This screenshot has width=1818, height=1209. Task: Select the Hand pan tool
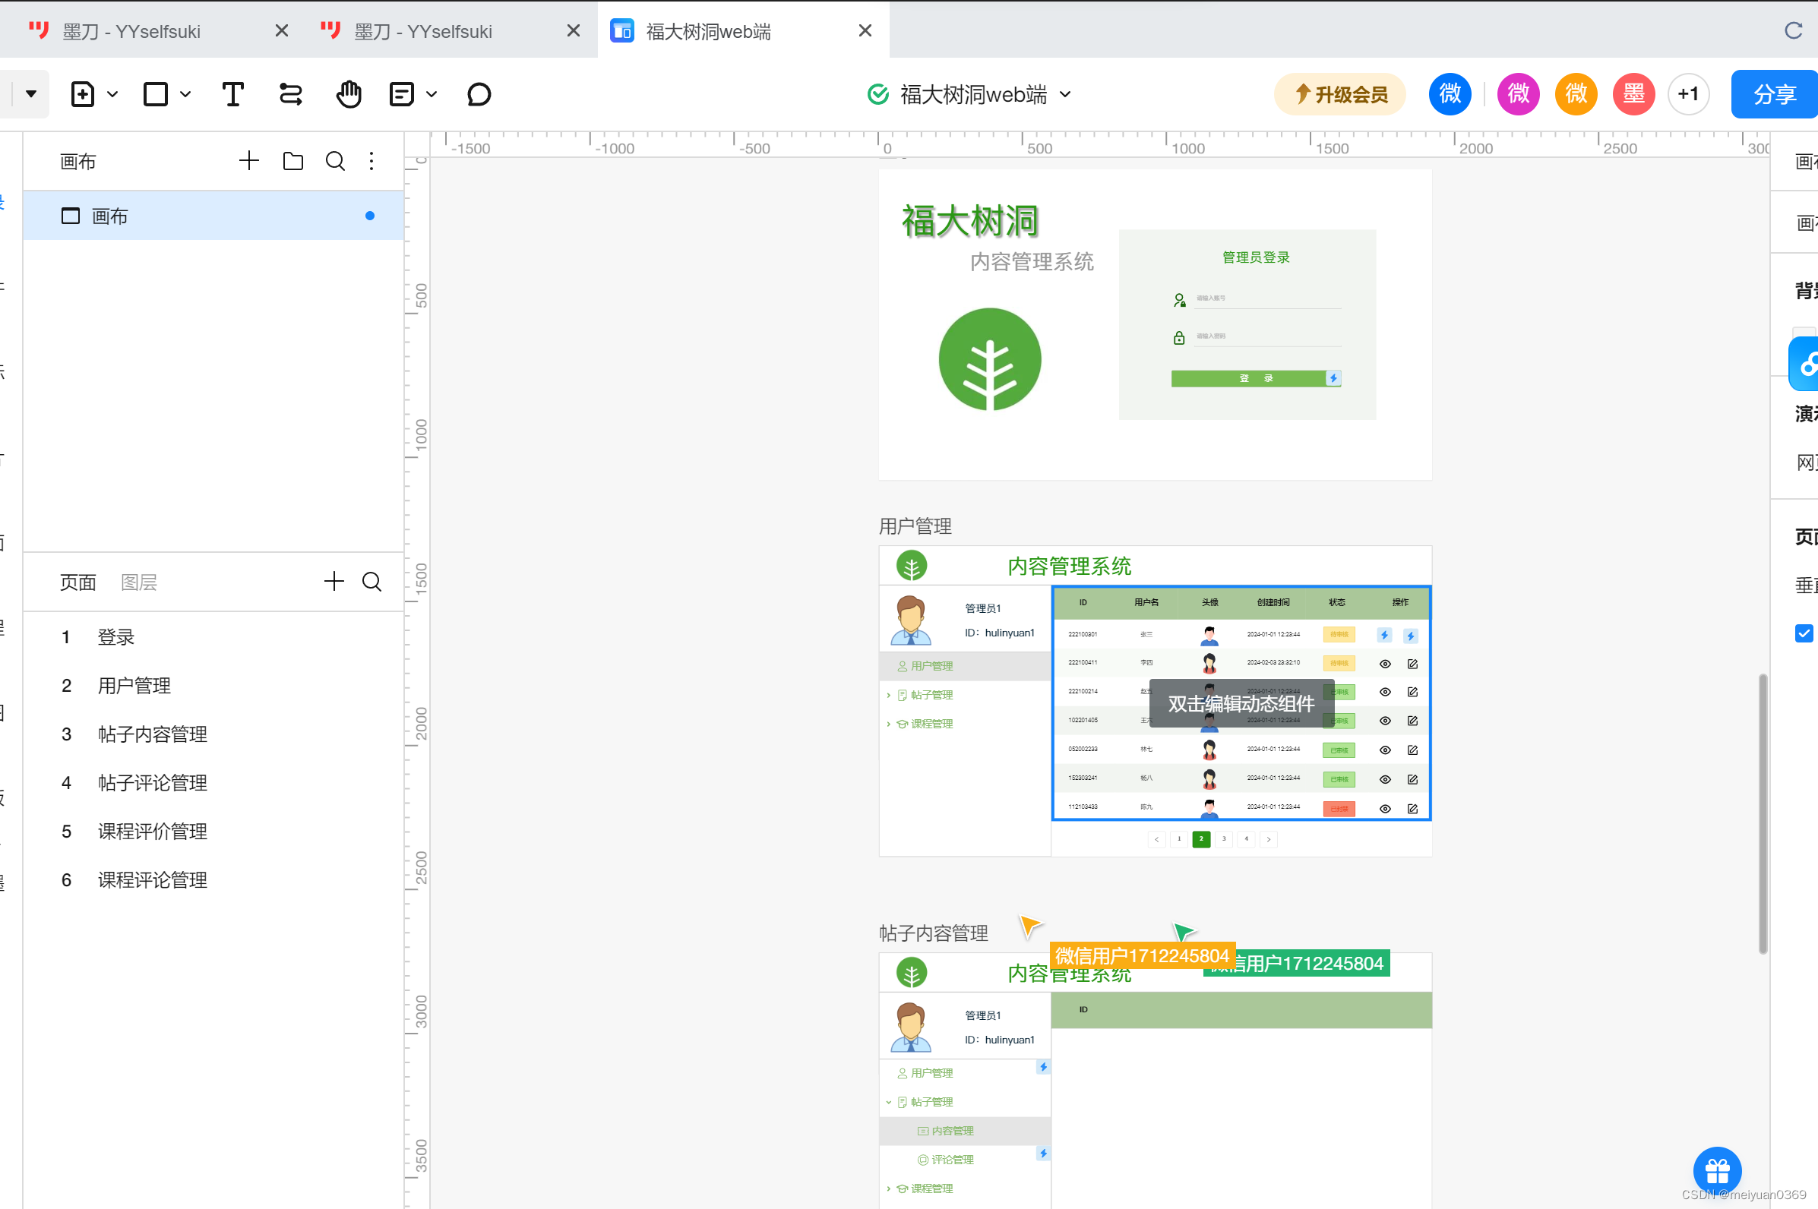[x=349, y=93]
